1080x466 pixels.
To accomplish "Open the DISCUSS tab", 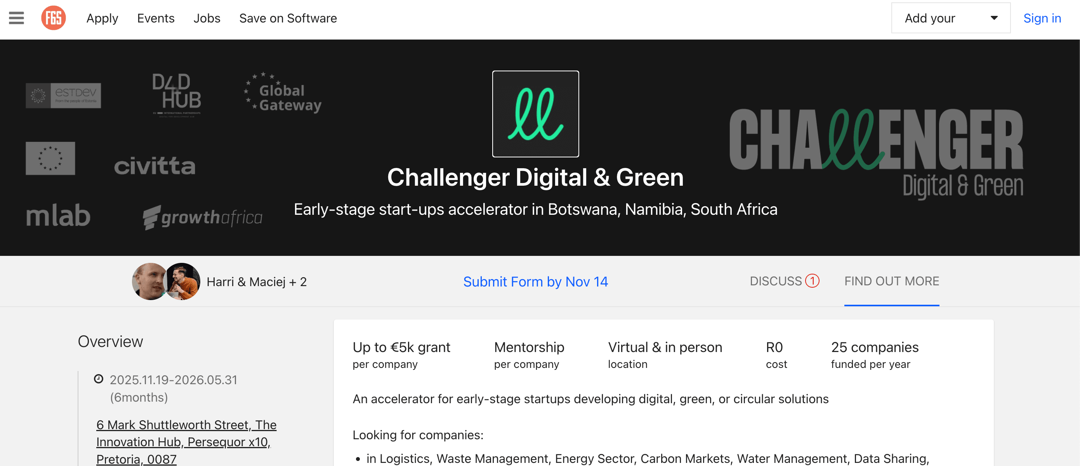I will (776, 281).
